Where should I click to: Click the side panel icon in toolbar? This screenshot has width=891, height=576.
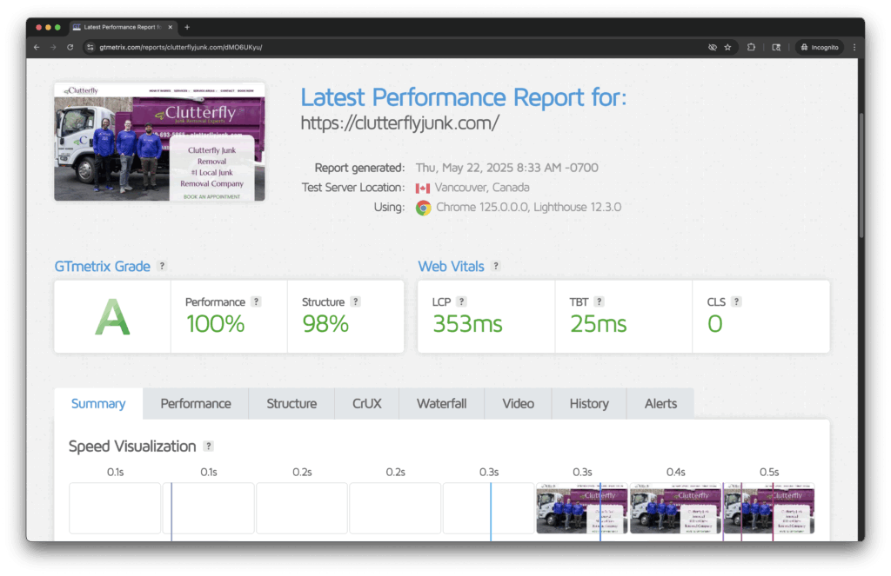[x=776, y=48]
